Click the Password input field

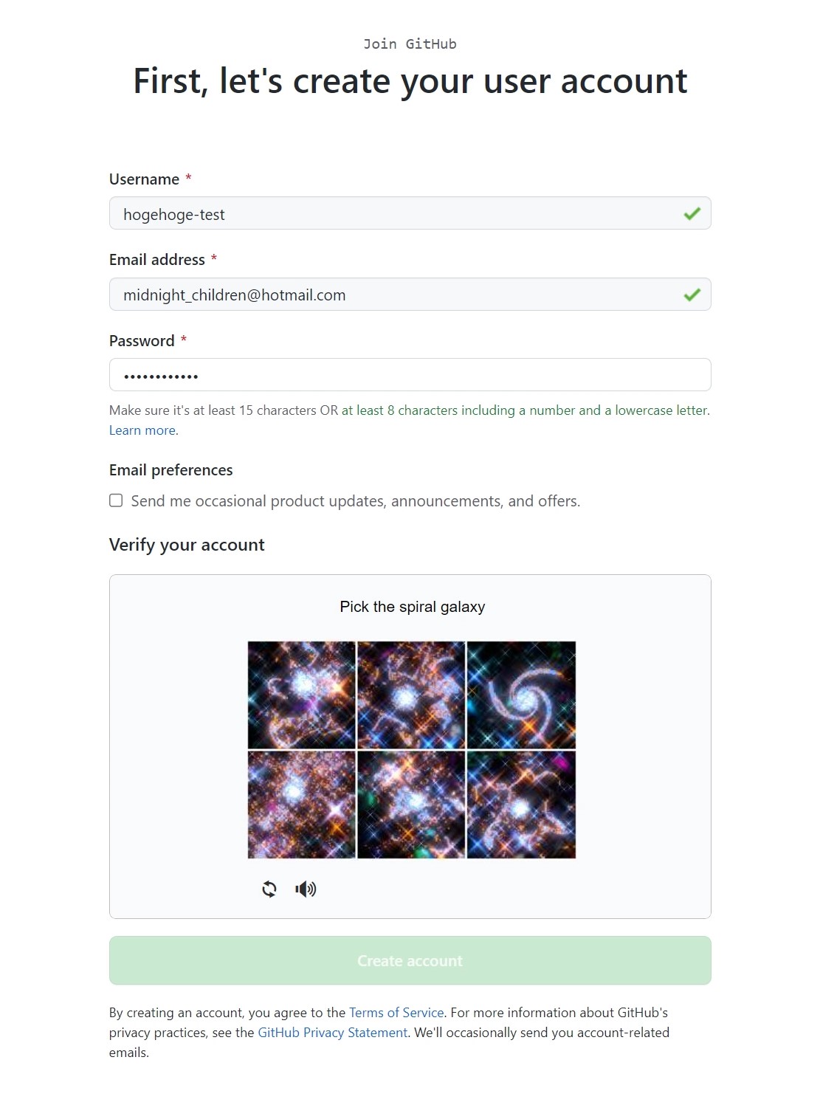(x=410, y=375)
